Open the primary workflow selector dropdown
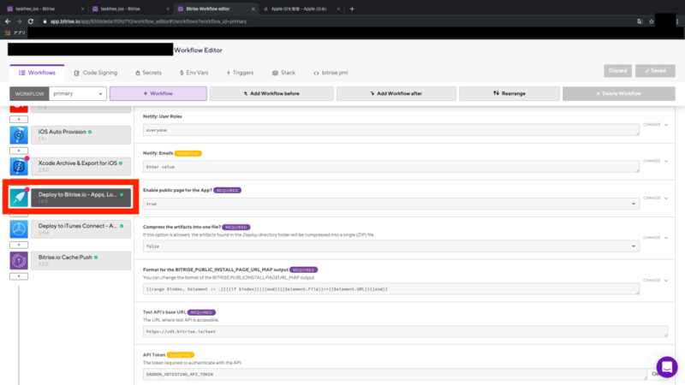 (77, 93)
